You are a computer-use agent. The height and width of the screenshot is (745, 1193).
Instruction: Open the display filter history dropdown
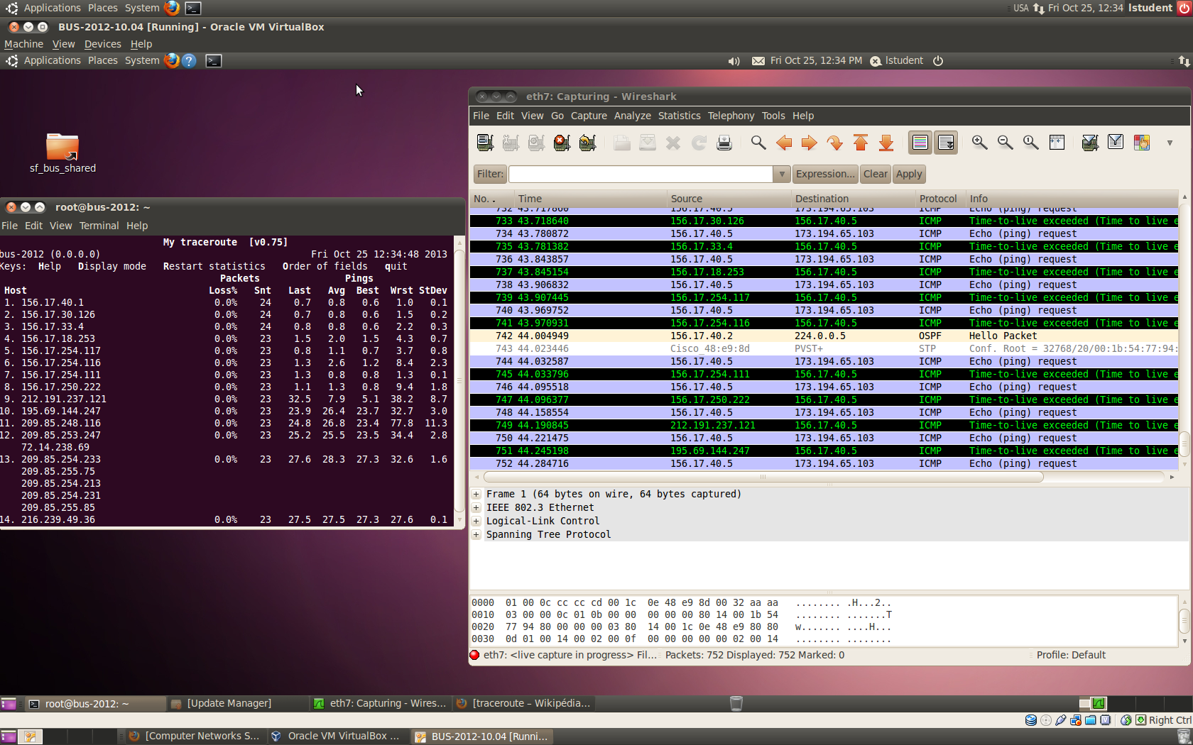782,174
